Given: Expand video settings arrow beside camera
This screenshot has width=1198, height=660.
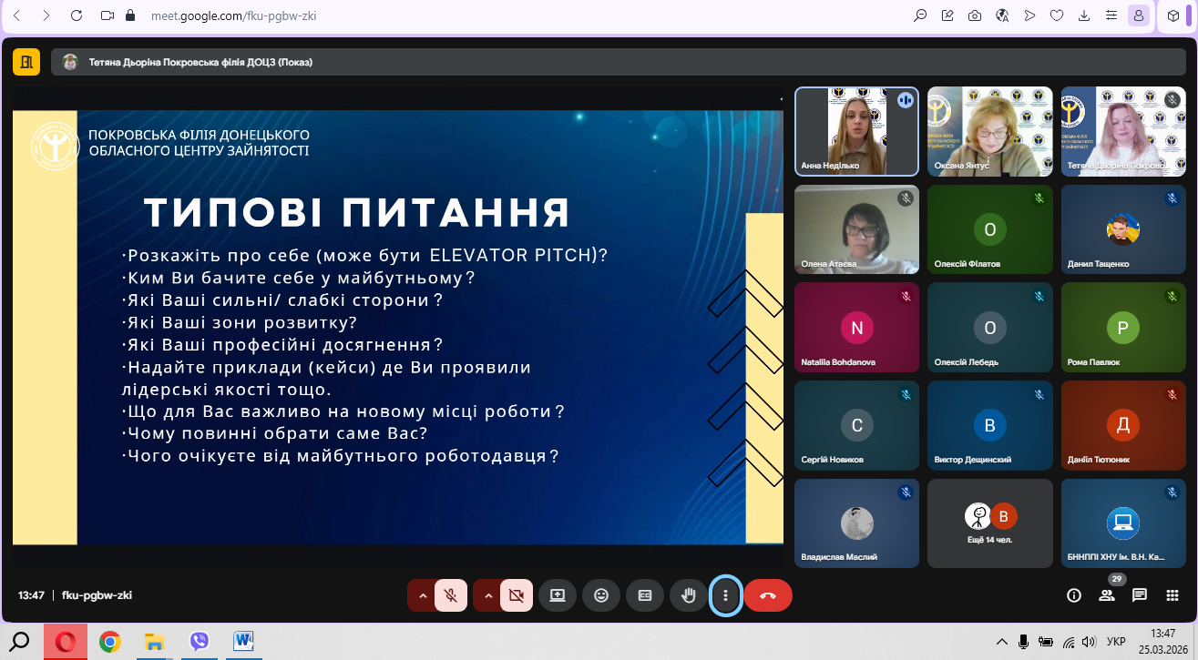Looking at the screenshot, I should [488, 595].
